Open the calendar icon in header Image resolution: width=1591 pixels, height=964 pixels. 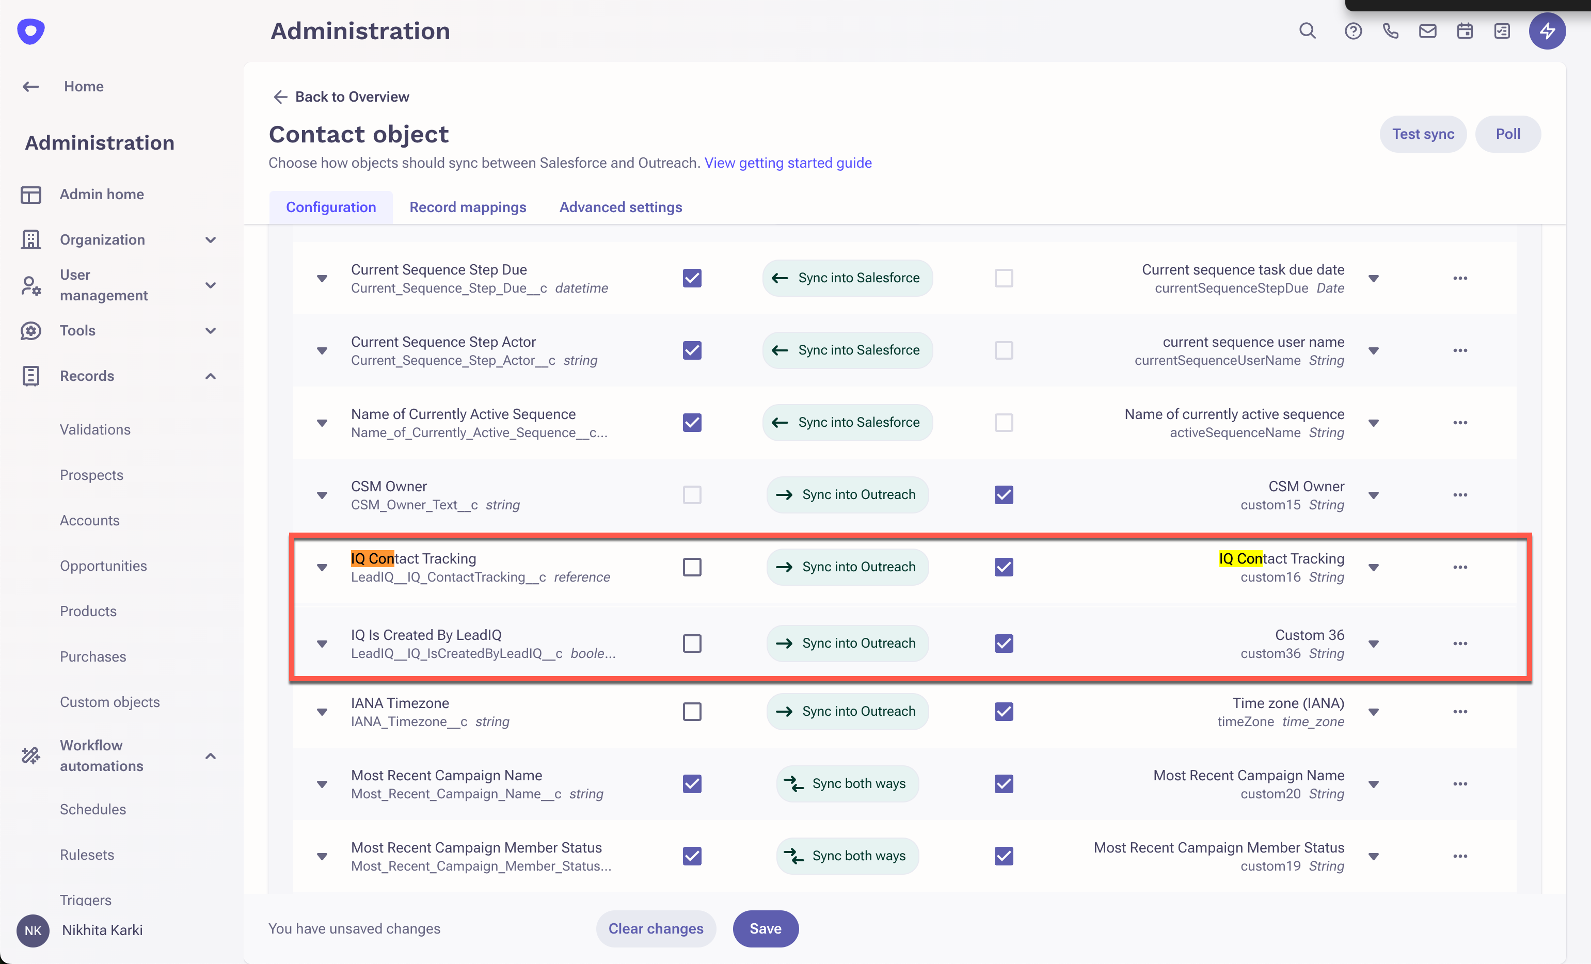1465,30
